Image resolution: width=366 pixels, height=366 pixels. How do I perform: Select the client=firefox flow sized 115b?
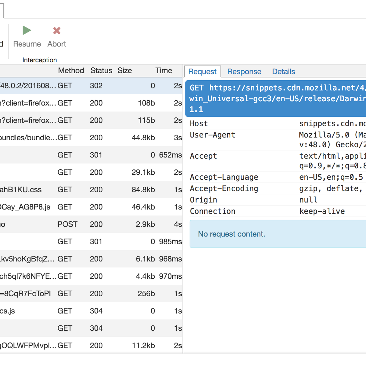(91, 120)
